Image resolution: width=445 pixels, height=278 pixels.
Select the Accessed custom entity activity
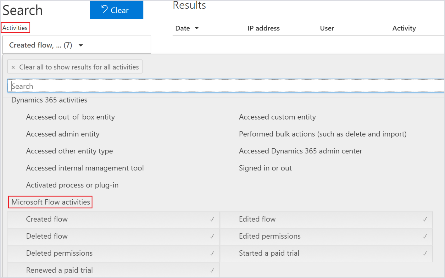pos(277,117)
